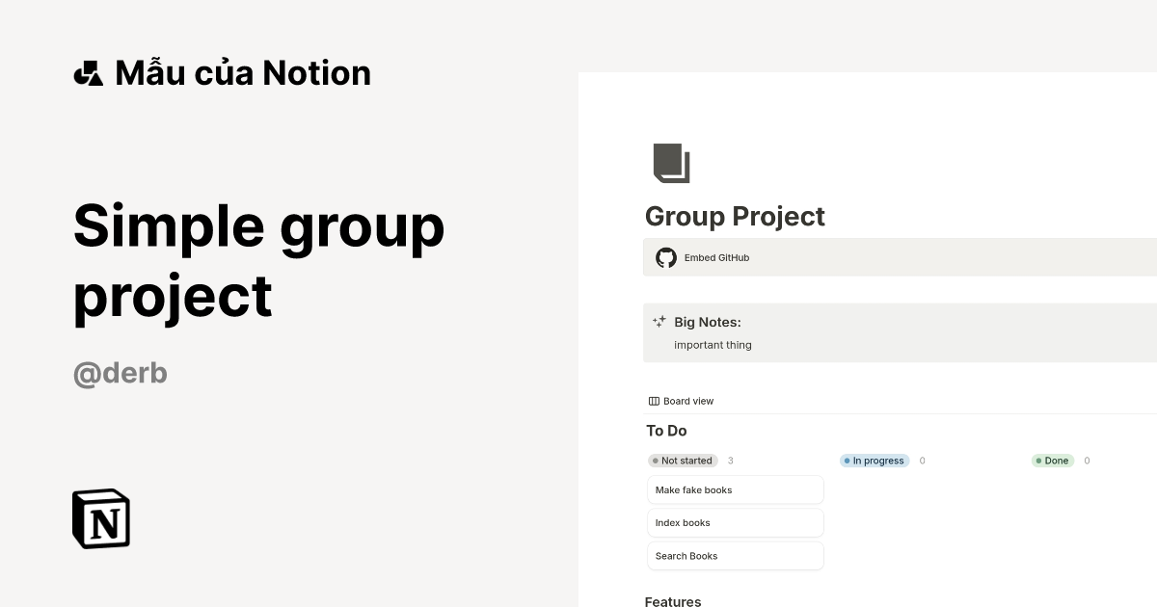Click the sparkle icon beside Big Notes

[x=659, y=321]
